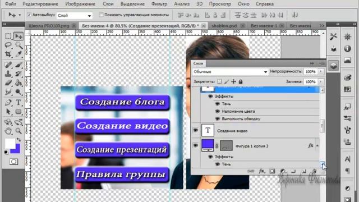The height and width of the screenshot is (202, 359).
Task: Select the Quick Selection tool
Action: (19, 45)
